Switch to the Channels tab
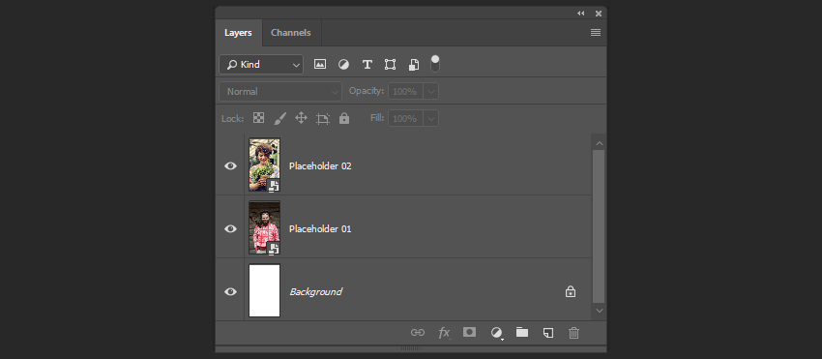The image size is (822, 359). click(291, 33)
